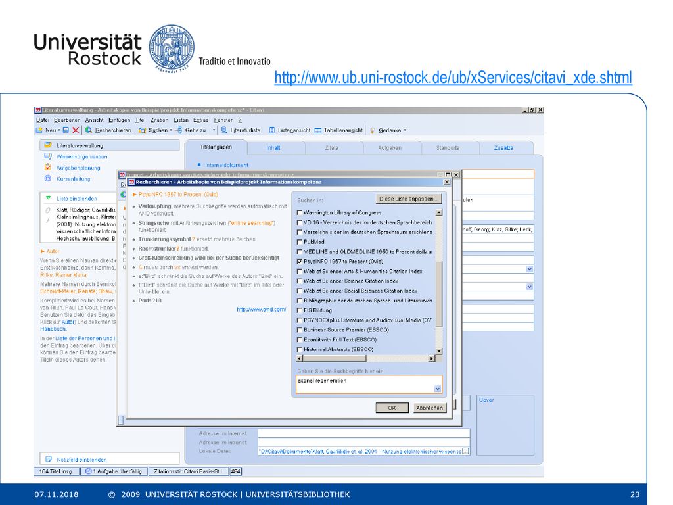Click OK in Recherchieren dialog
The height and width of the screenshot is (505, 673).
[392, 408]
